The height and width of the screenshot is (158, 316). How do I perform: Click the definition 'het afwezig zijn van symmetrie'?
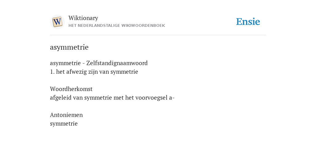point(97,72)
